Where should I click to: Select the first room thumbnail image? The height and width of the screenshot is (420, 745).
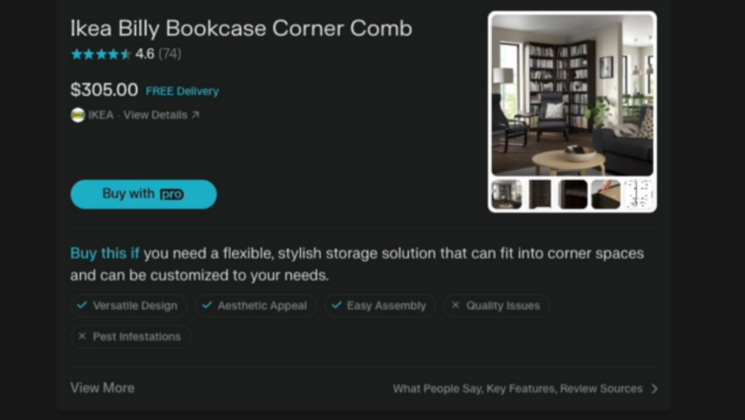tap(506, 194)
